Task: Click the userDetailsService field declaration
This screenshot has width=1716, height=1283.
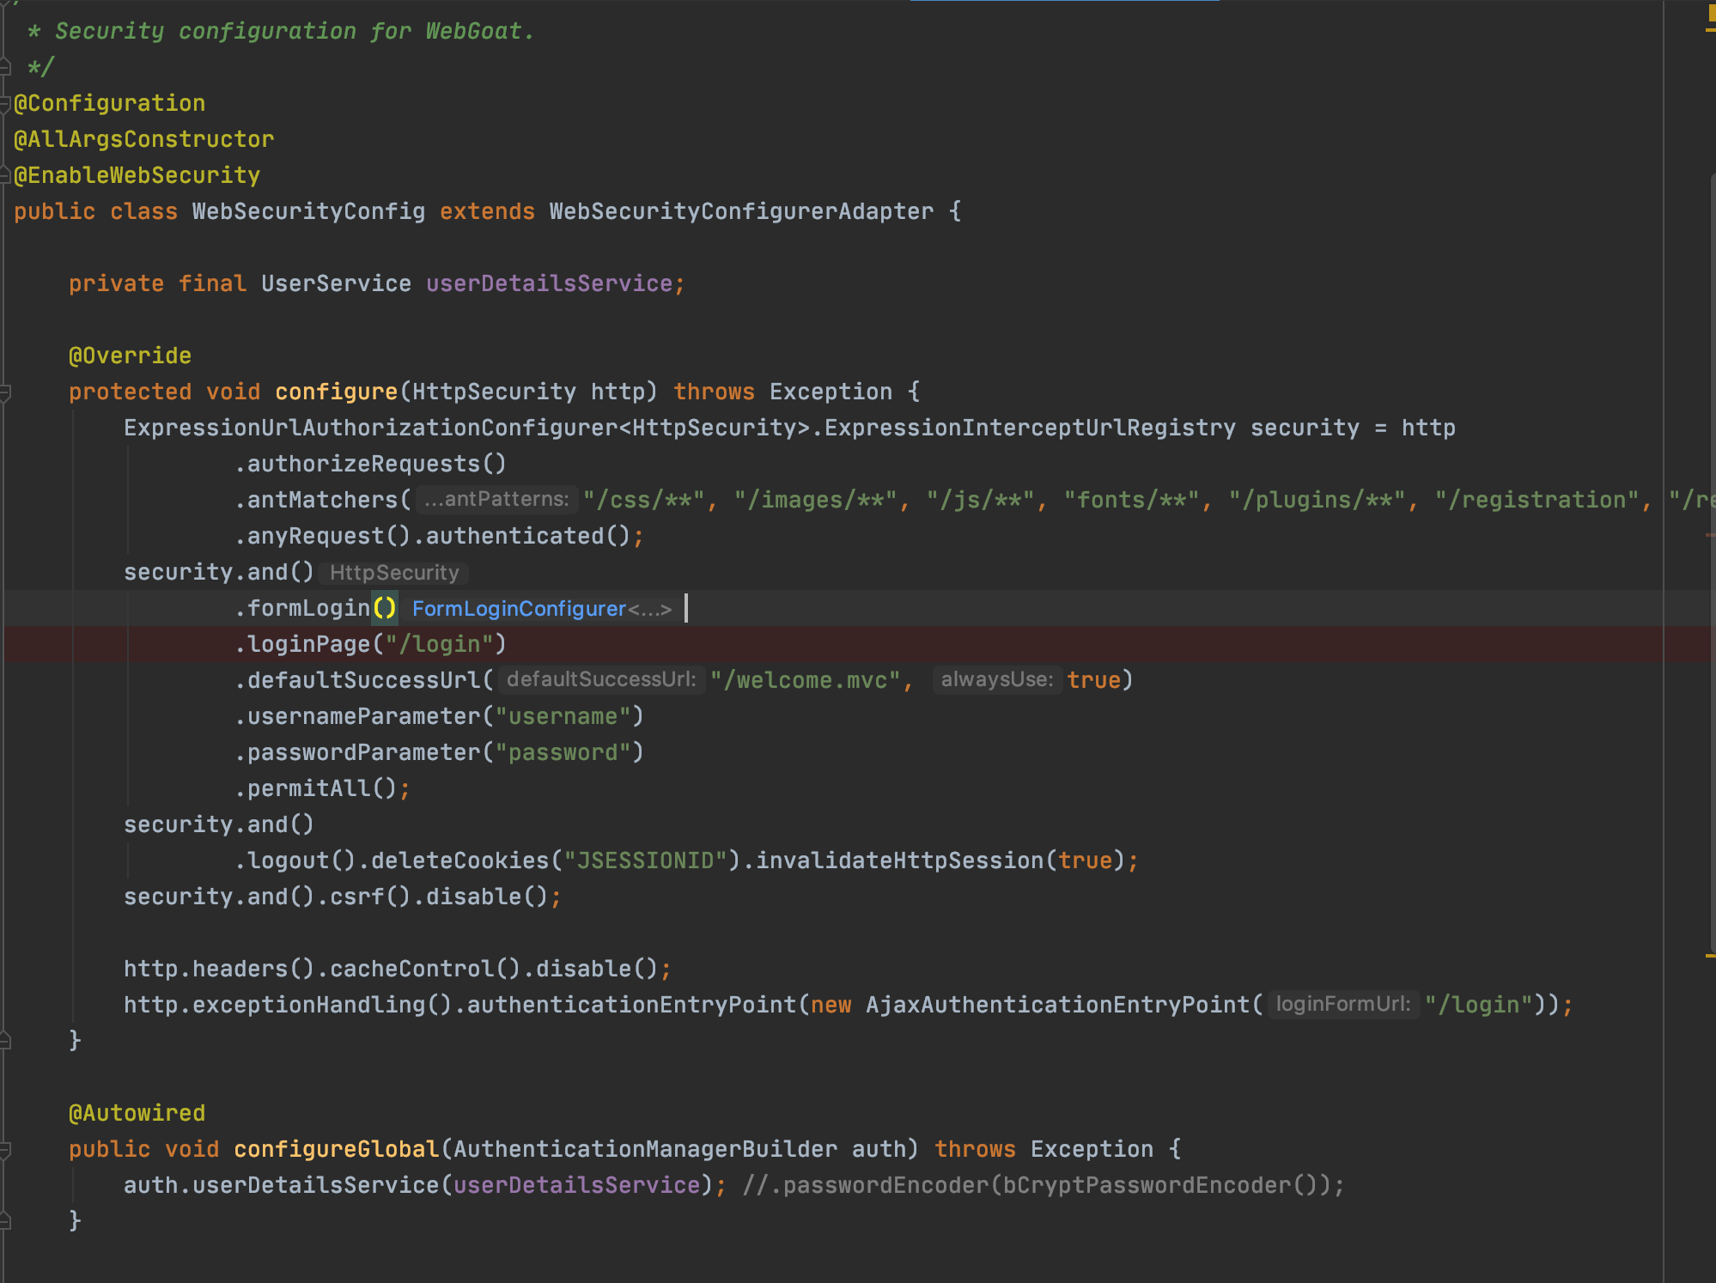Action: [549, 284]
